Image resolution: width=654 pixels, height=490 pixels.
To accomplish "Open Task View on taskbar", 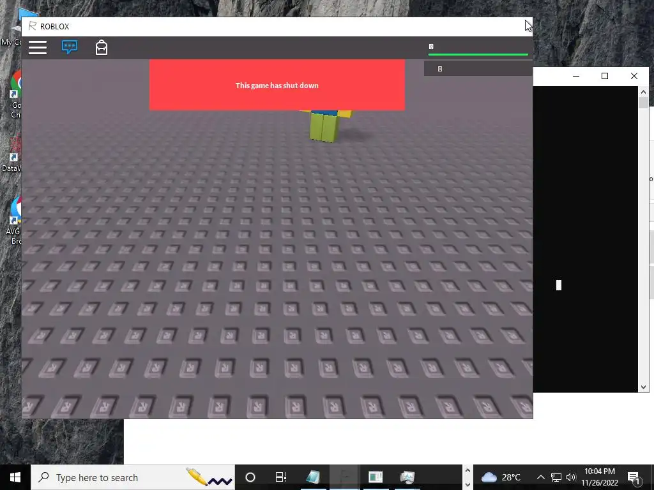I will pyautogui.click(x=281, y=477).
